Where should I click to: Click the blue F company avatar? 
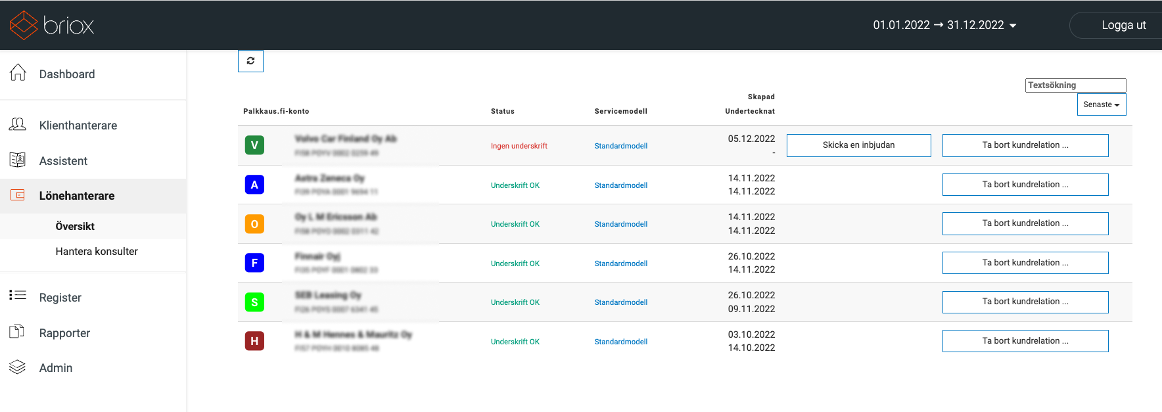coord(254,263)
